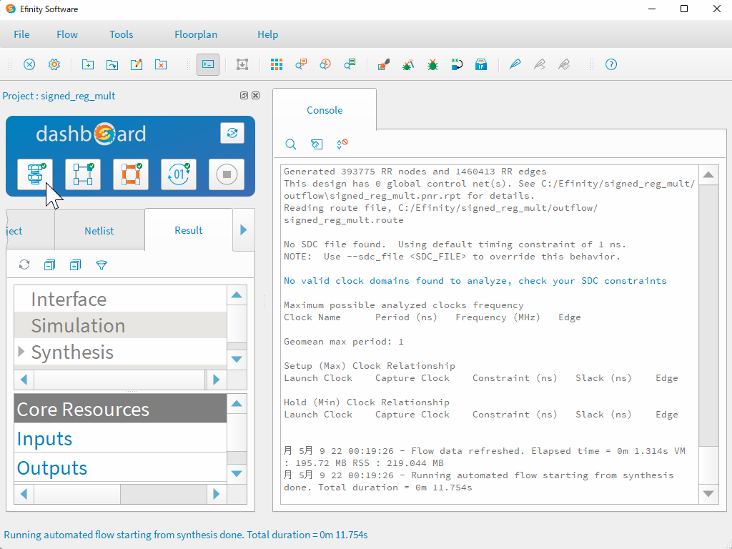Open the IP Catalog icon

tap(481, 64)
